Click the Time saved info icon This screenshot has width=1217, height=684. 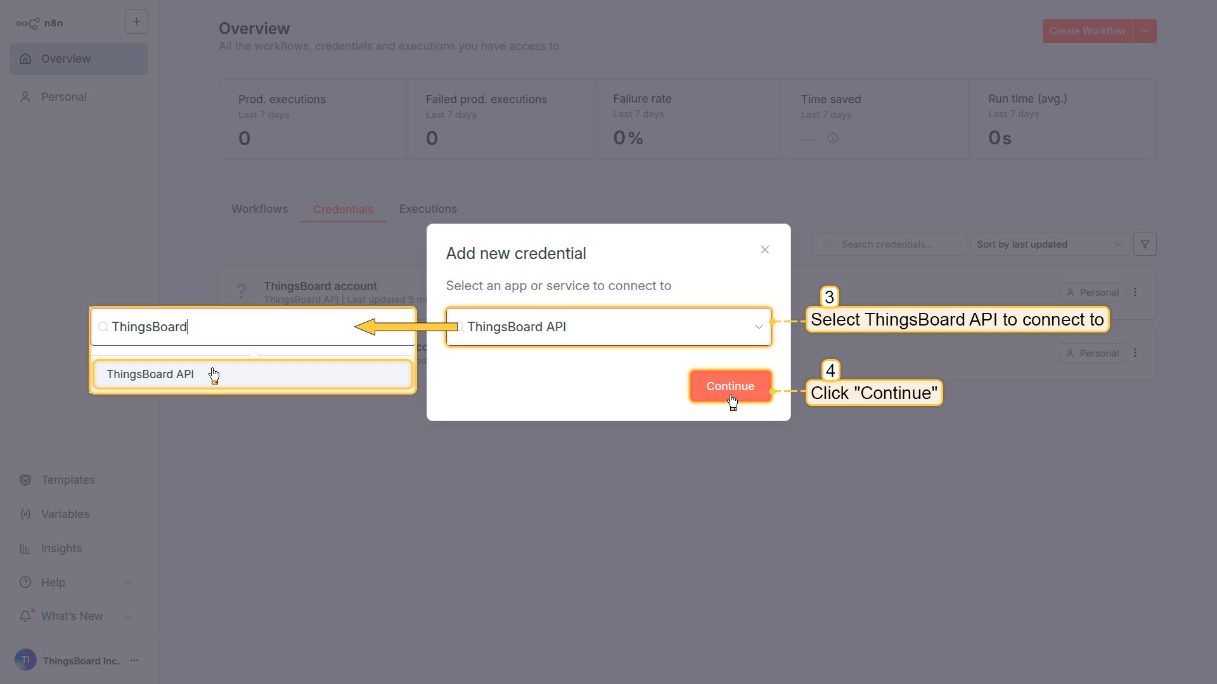[x=833, y=138]
